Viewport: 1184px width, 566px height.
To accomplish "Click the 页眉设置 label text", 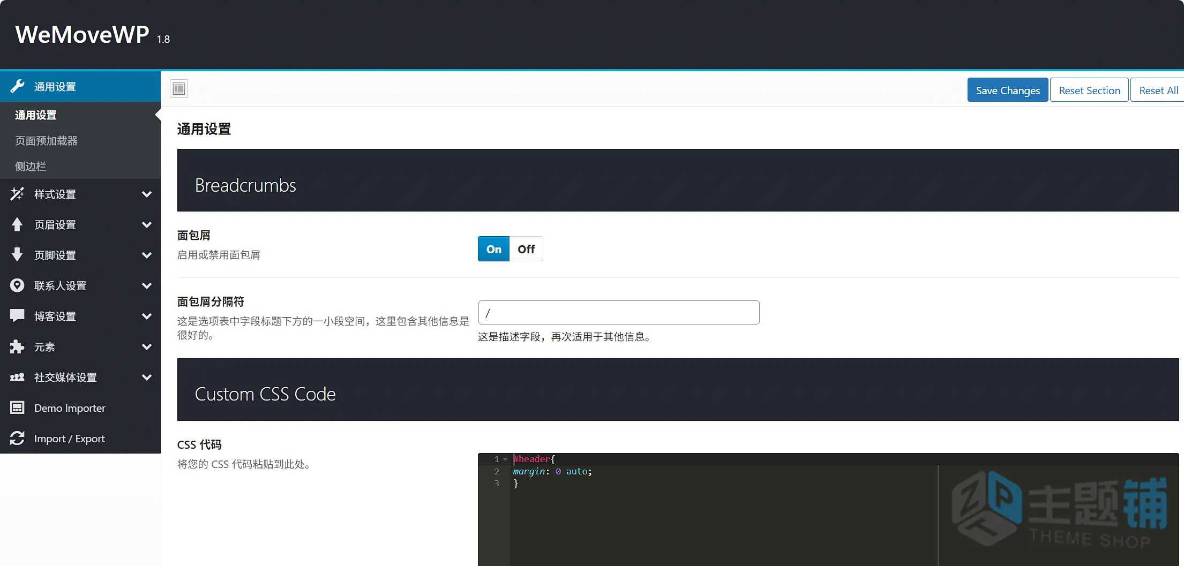I will (55, 224).
